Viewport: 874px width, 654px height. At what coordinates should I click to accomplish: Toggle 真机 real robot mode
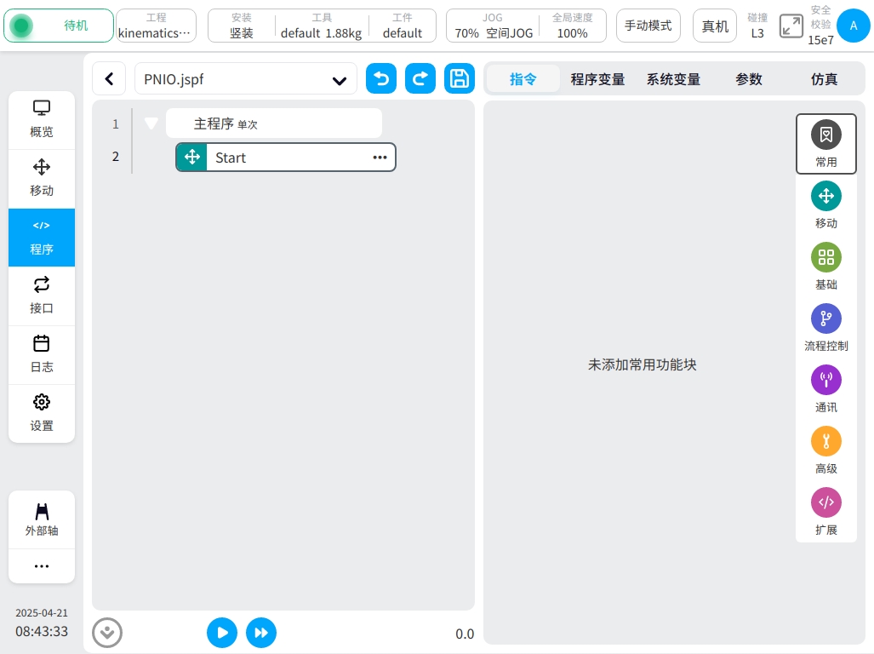click(715, 26)
